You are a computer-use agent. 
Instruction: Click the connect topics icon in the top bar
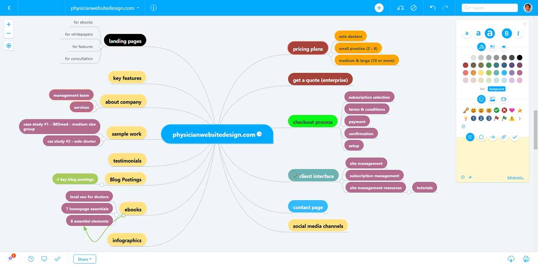(401, 8)
